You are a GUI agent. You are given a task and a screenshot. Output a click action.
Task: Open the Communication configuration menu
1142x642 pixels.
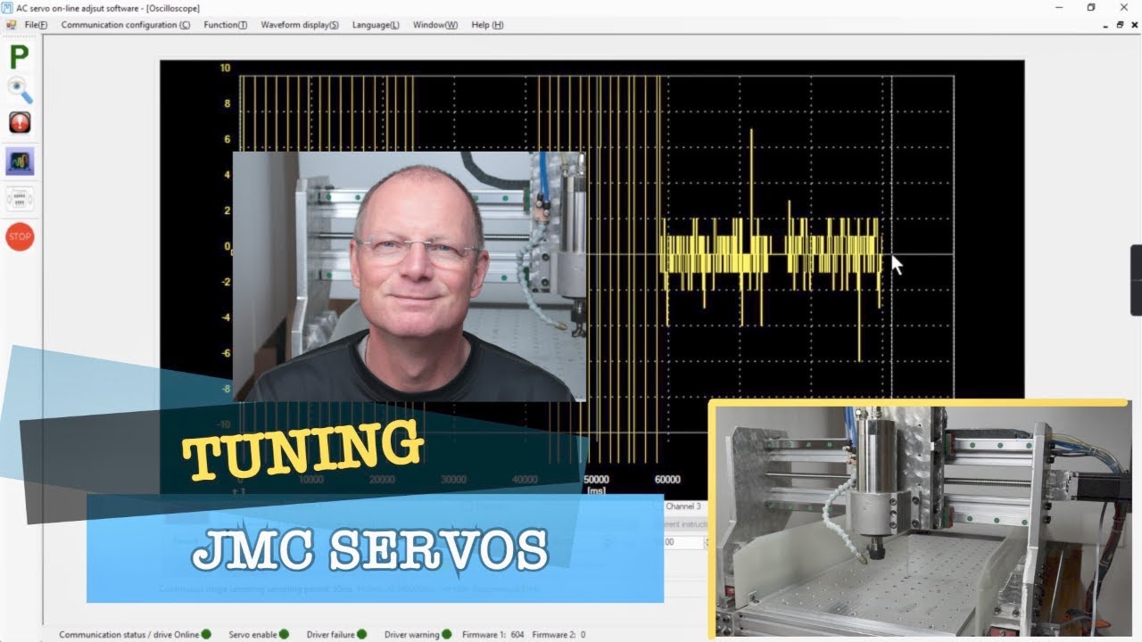pos(125,25)
